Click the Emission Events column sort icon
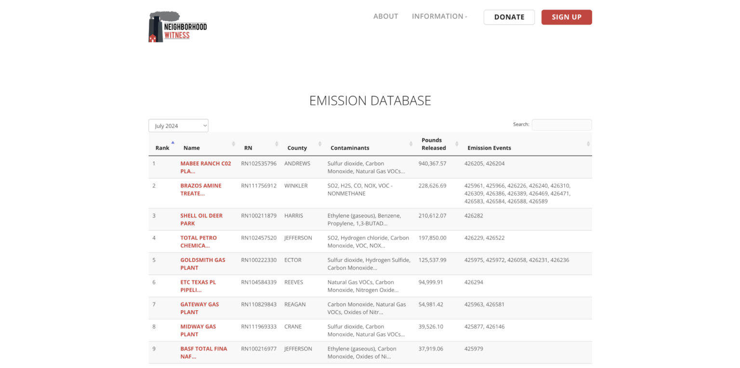740x368 pixels. (x=588, y=144)
